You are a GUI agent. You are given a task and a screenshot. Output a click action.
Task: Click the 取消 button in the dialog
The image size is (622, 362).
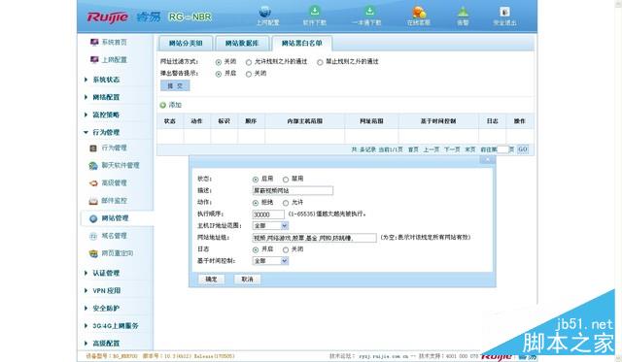coord(247,280)
